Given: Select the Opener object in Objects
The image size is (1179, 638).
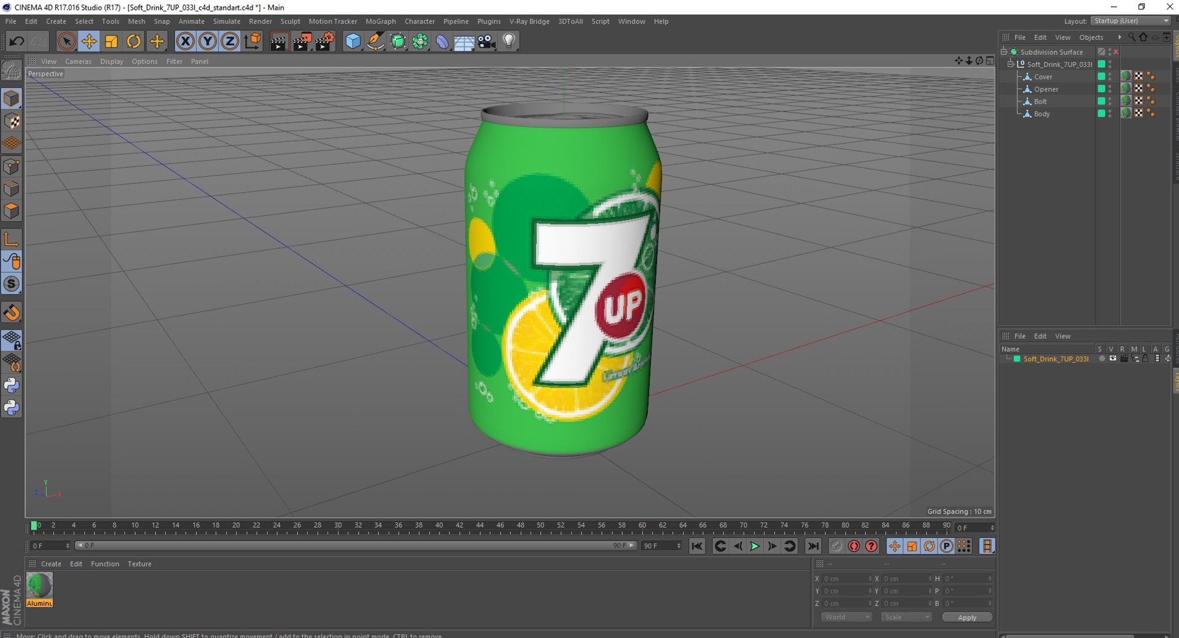Looking at the screenshot, I should point(1046,89).
